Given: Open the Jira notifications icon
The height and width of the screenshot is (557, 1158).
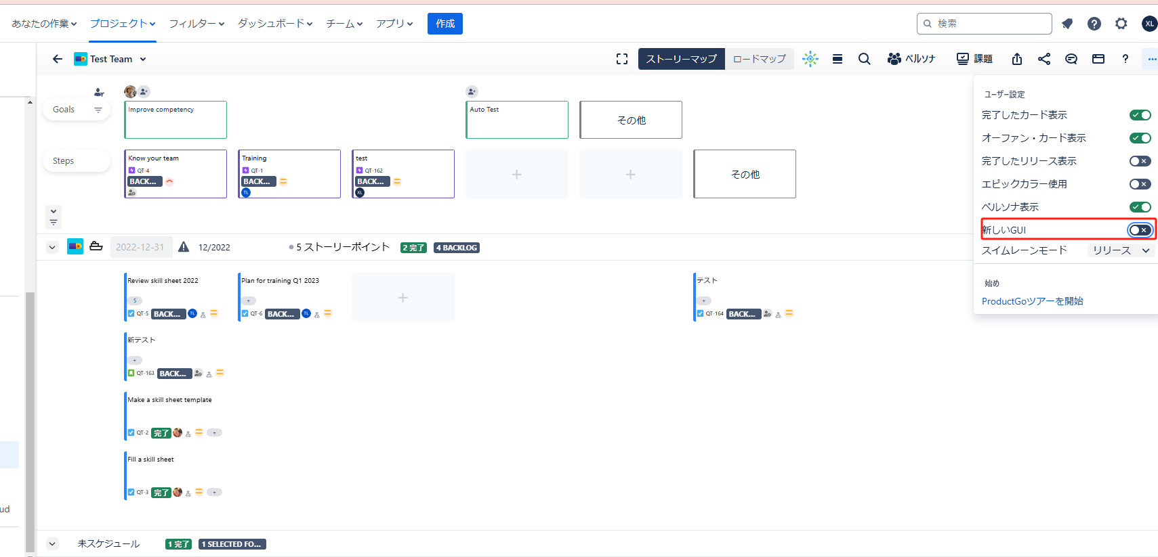Looking at the screenshot, I should pos(1067,24).
